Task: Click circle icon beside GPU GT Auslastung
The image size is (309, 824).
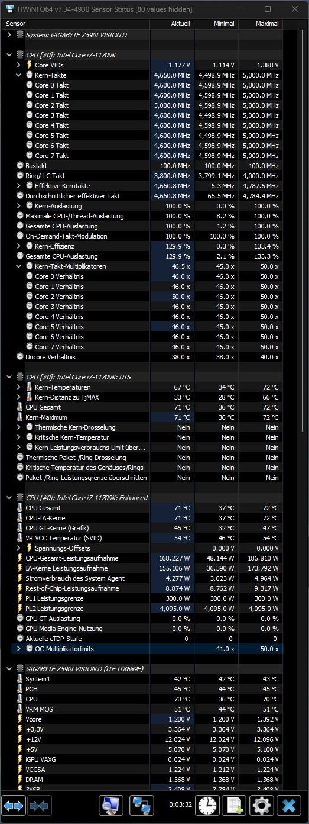Action: coord(20,619)
